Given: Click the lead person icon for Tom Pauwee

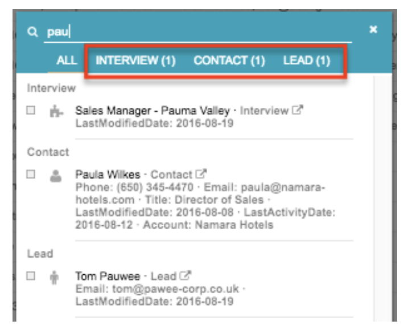Looking at the screenshot, I should pyautogui.click(x=54, y=278).
